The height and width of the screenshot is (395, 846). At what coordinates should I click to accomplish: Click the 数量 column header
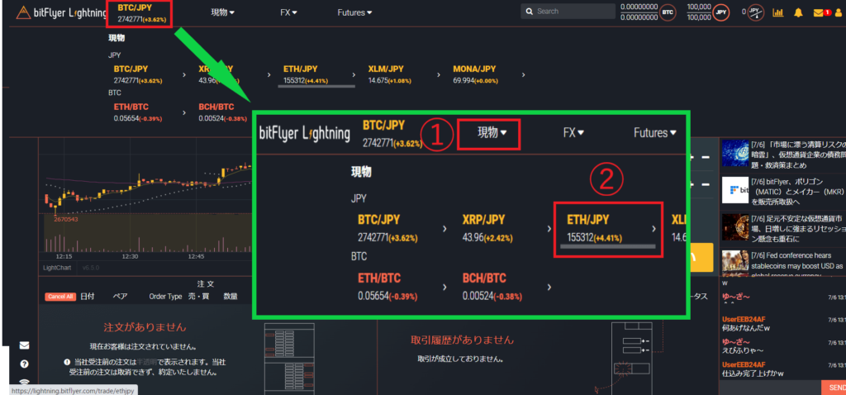231,296
